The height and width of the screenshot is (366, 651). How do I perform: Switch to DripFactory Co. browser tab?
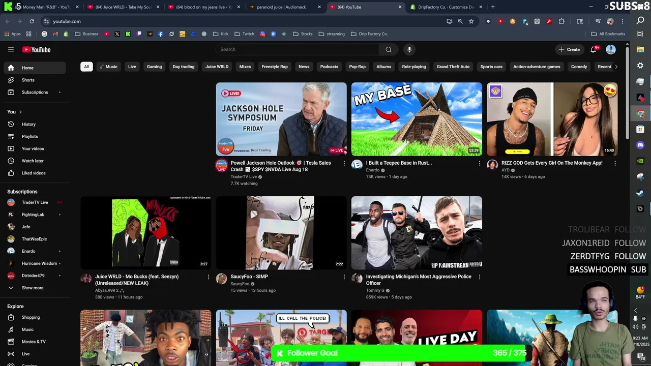(447, 7)
